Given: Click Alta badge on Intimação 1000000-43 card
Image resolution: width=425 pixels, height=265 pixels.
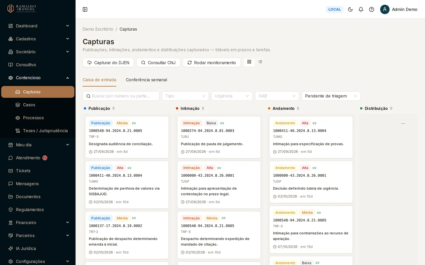Looking at the screenshot, I should point(210,168).
